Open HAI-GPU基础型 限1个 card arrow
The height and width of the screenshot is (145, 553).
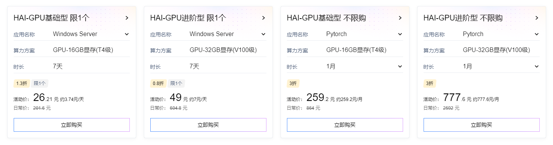tap(127, 18)
